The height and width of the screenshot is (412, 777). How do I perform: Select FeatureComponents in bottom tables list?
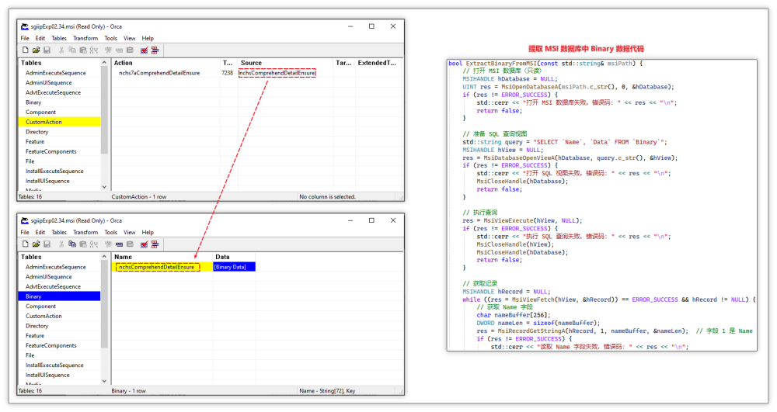point(51,346)
